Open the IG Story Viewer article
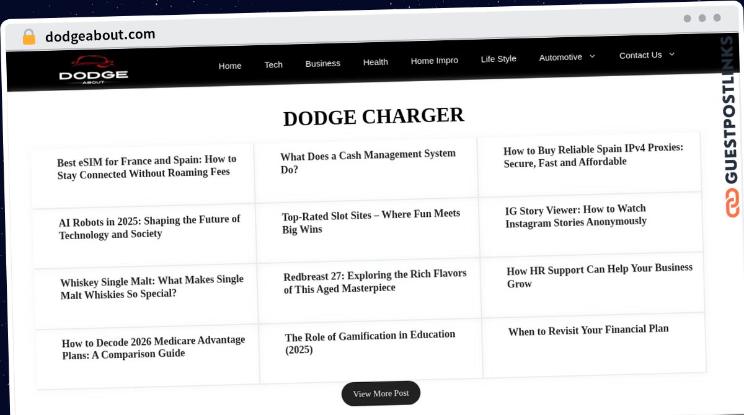 click(576, 216)
